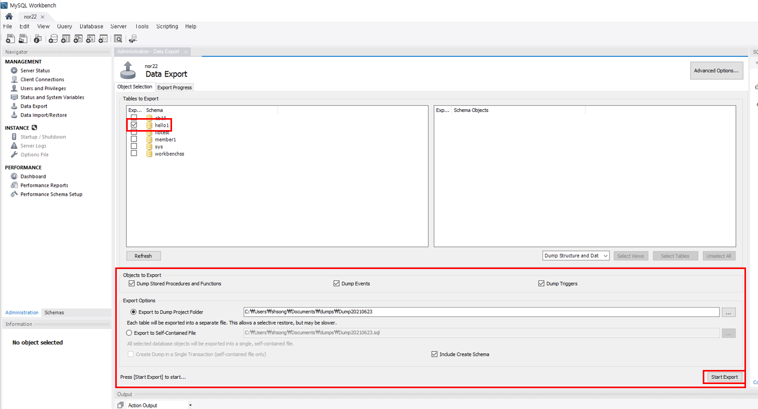
Task: Click the Advanced Options button
Action: pyautogui.click(x=716, y=71)
